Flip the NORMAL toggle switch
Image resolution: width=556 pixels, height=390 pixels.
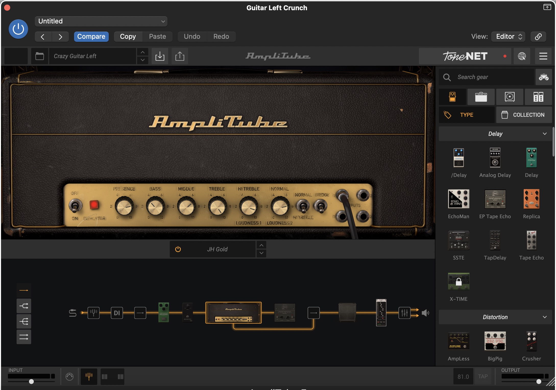coord(303,206)
